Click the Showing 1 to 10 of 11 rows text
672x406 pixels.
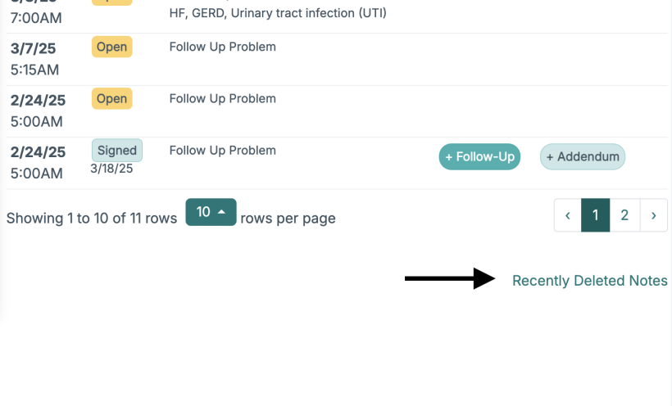coord(91,219)
